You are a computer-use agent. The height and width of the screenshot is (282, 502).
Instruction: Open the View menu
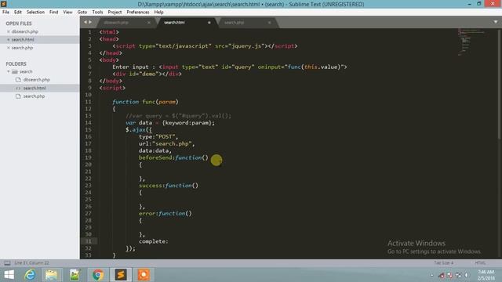(67, 13)
